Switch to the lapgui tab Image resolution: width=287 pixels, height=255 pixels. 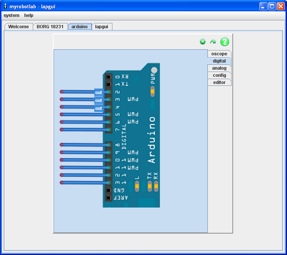coord(101,27)
